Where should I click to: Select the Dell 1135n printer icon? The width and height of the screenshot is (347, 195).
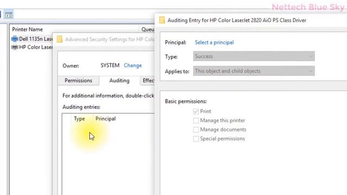[x=15, y=39]
